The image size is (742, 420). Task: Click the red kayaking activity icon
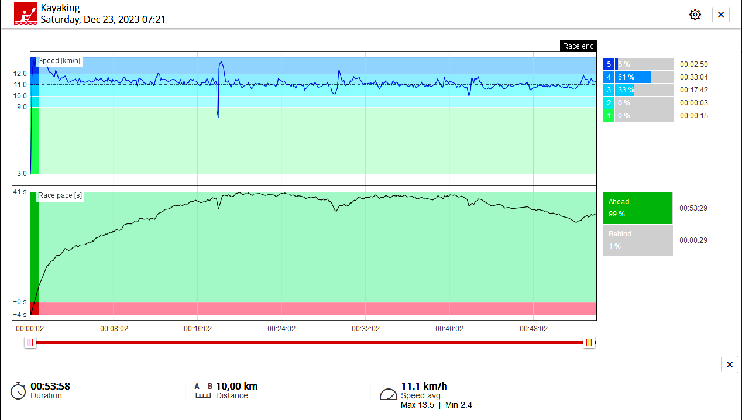point(25,14)
